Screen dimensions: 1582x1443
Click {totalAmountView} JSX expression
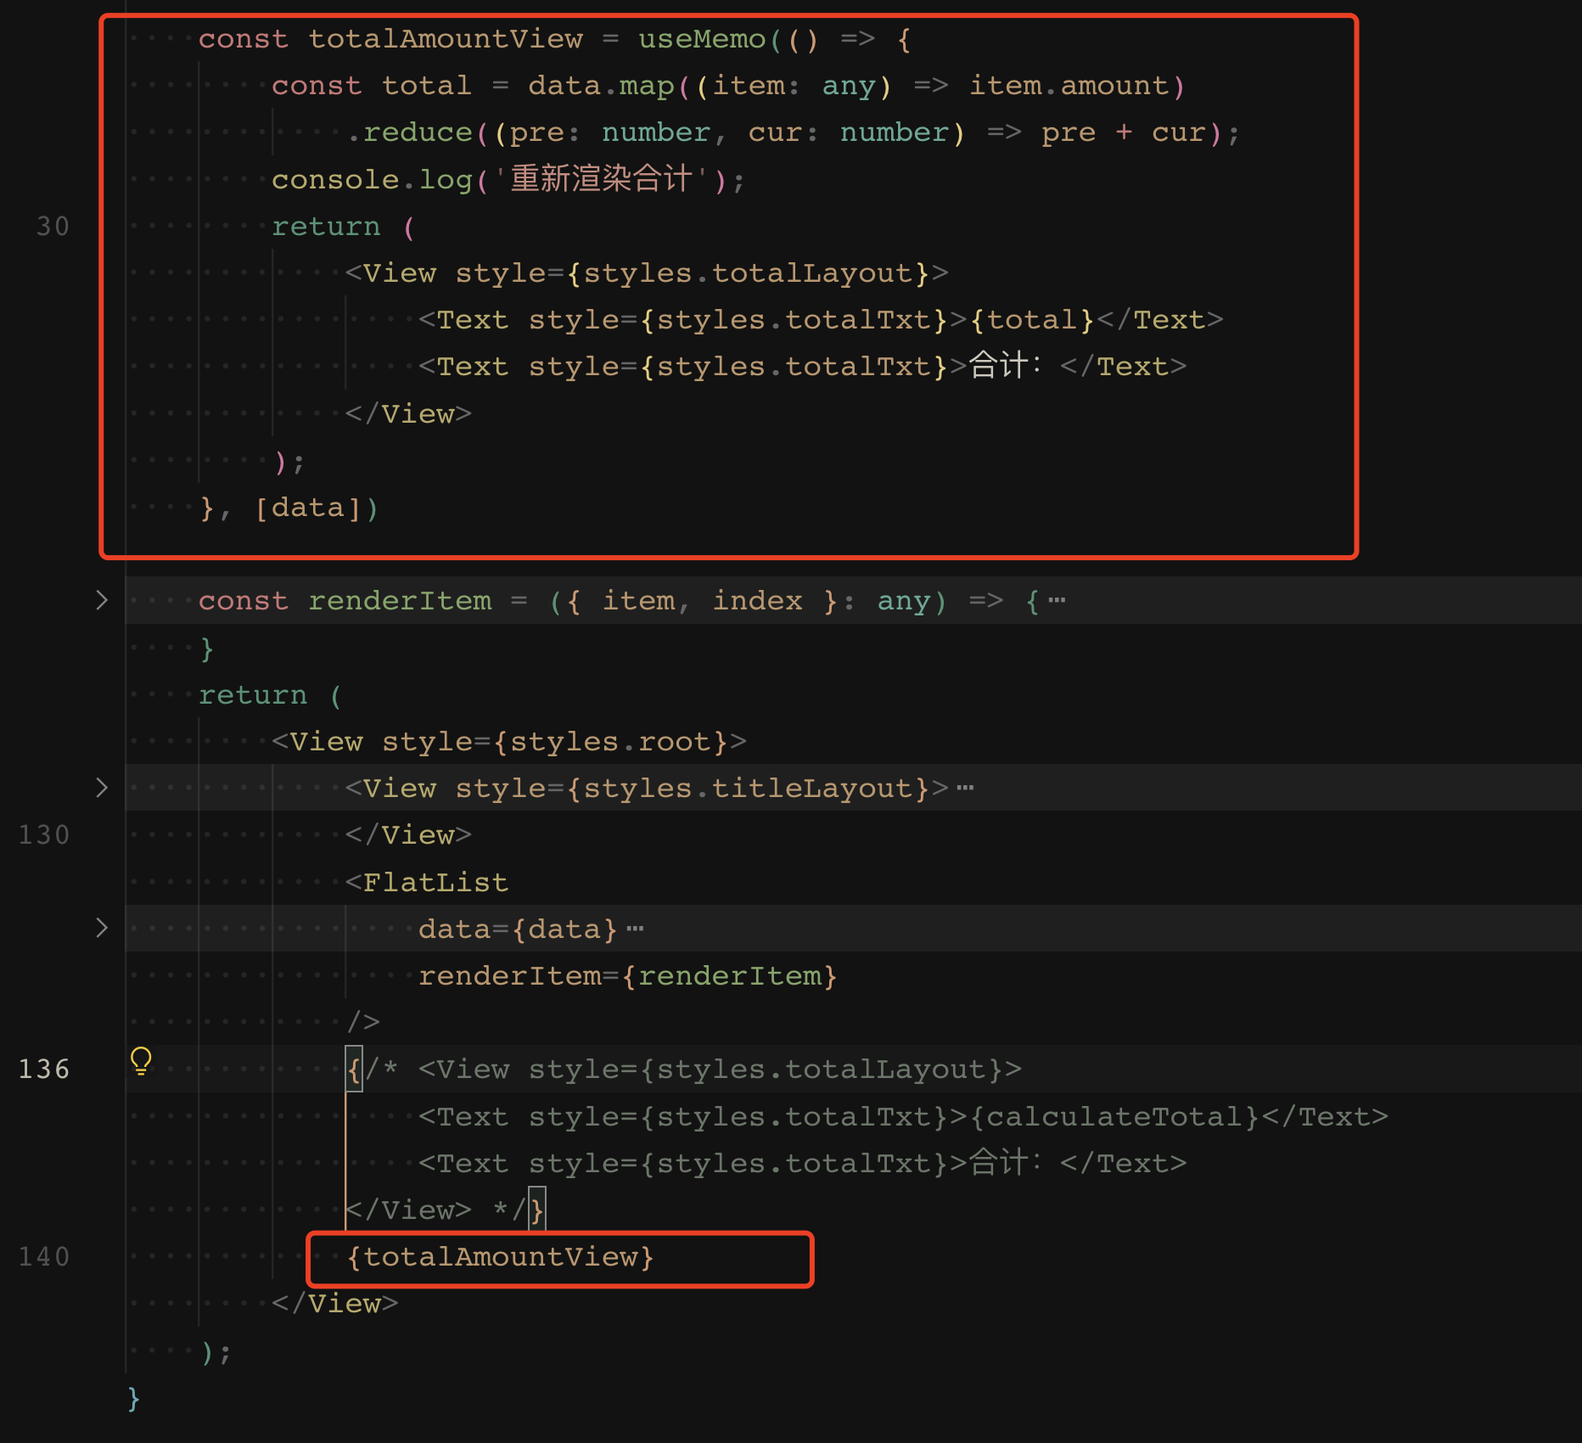[x=501, y=1257]
